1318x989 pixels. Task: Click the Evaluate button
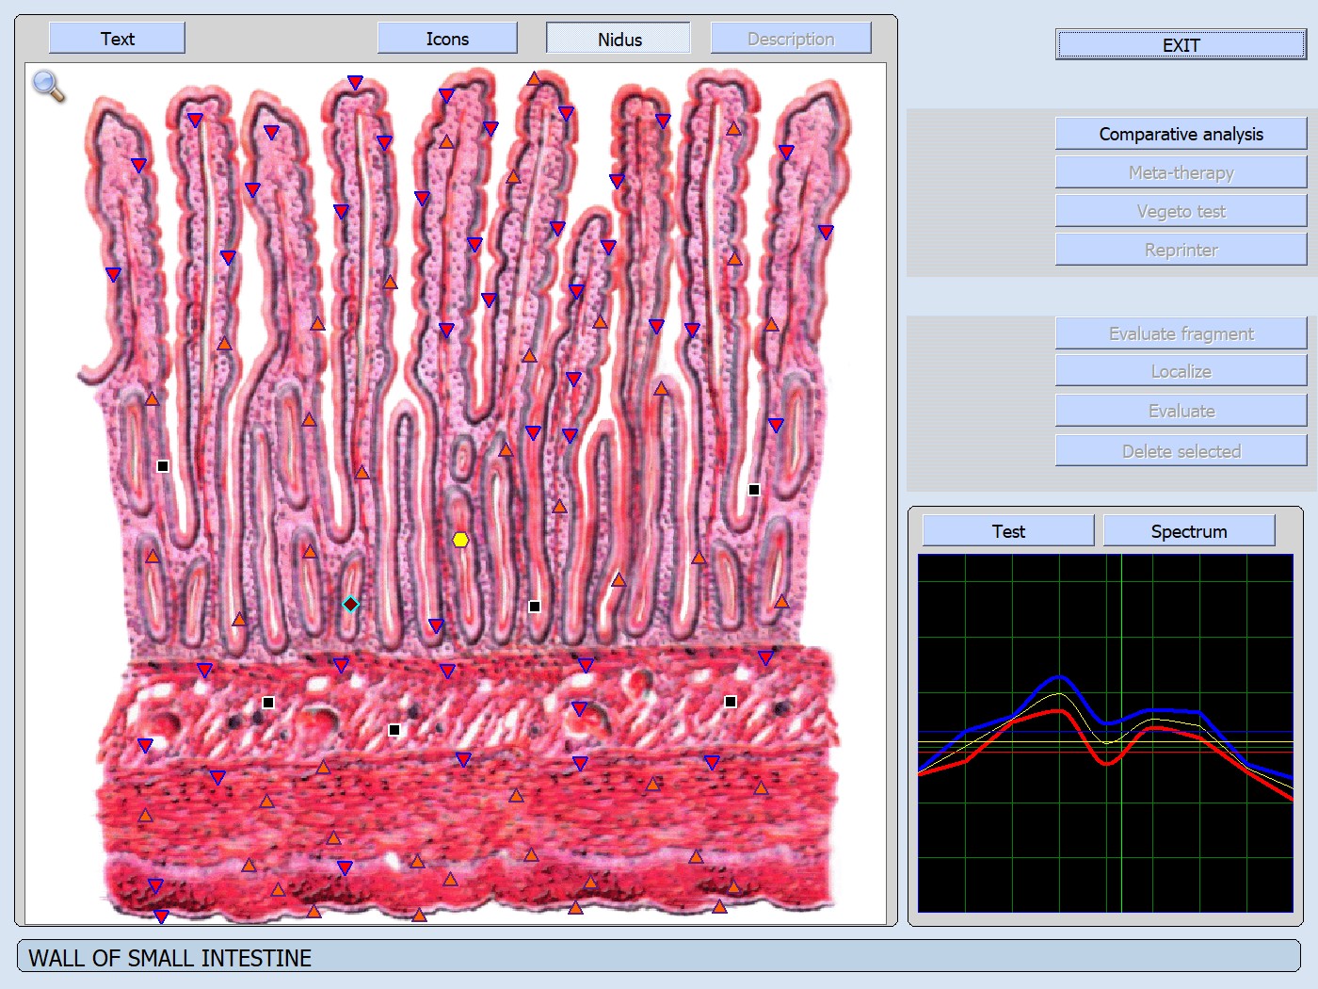coord(1181,411)
